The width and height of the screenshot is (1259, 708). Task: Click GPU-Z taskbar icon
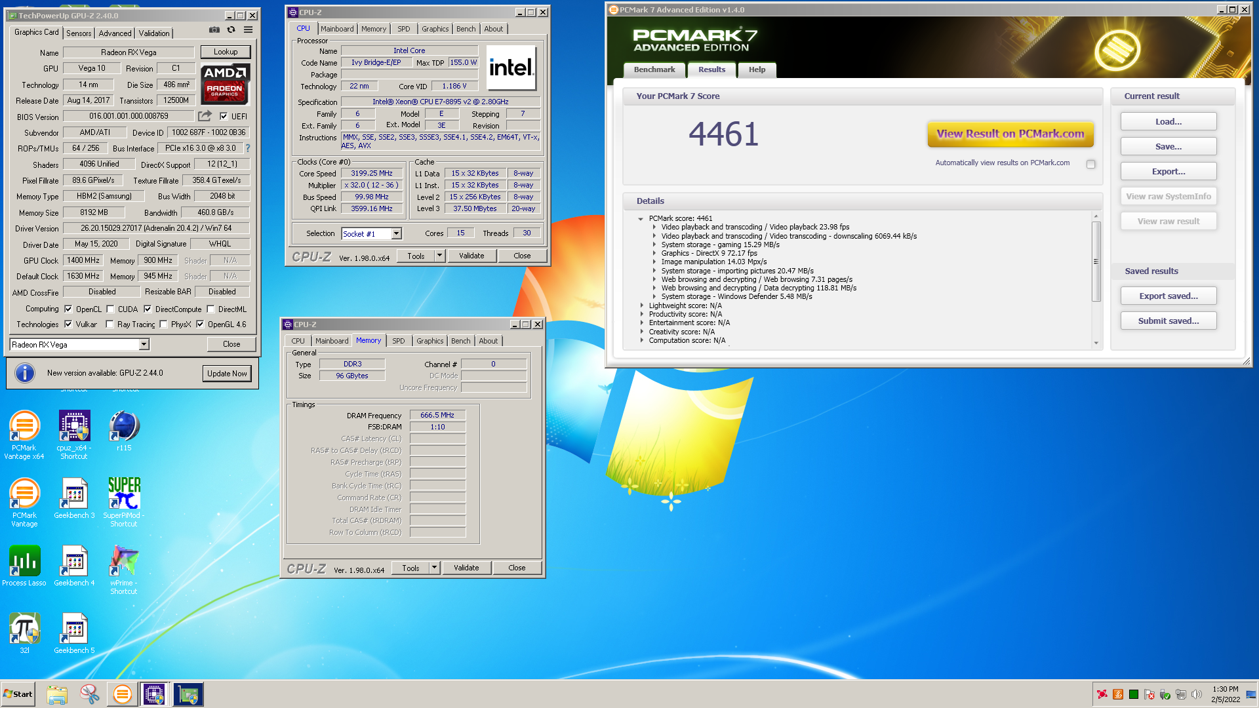click(x=188, y=694)
